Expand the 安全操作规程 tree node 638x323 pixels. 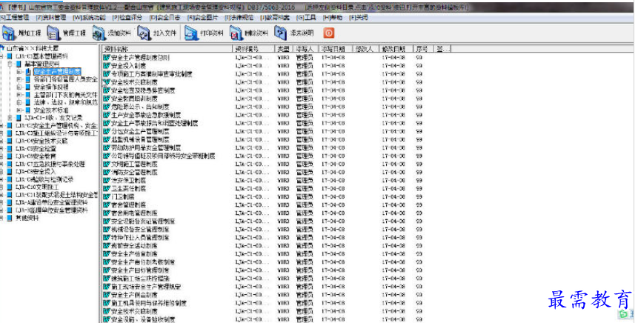click(x=19, y=87)
